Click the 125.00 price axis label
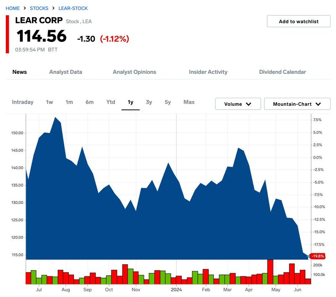 (17, 220)
